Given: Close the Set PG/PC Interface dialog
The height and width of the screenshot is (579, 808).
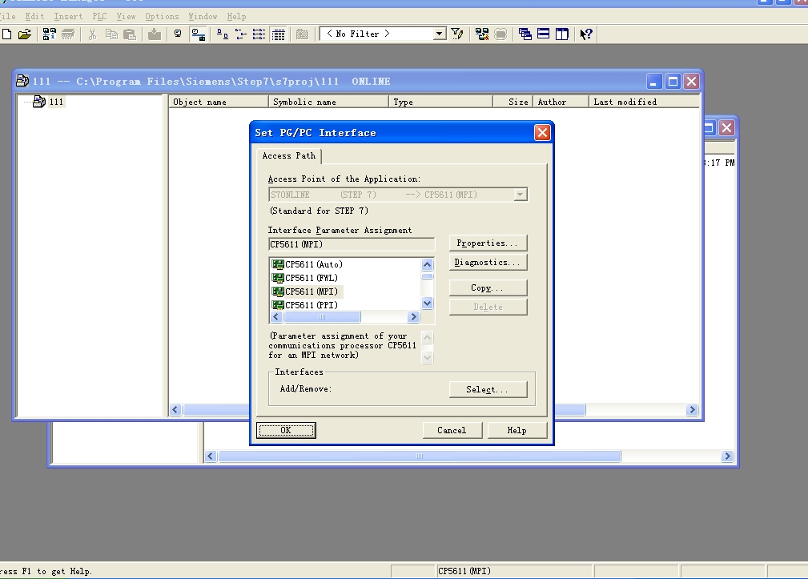Looking at the screenshot, I should pyautogui.click(x=542, y=133).
